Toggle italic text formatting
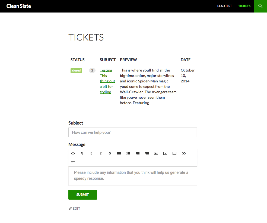Viewport: 267px width, 223px height. (x=101, y=153)
